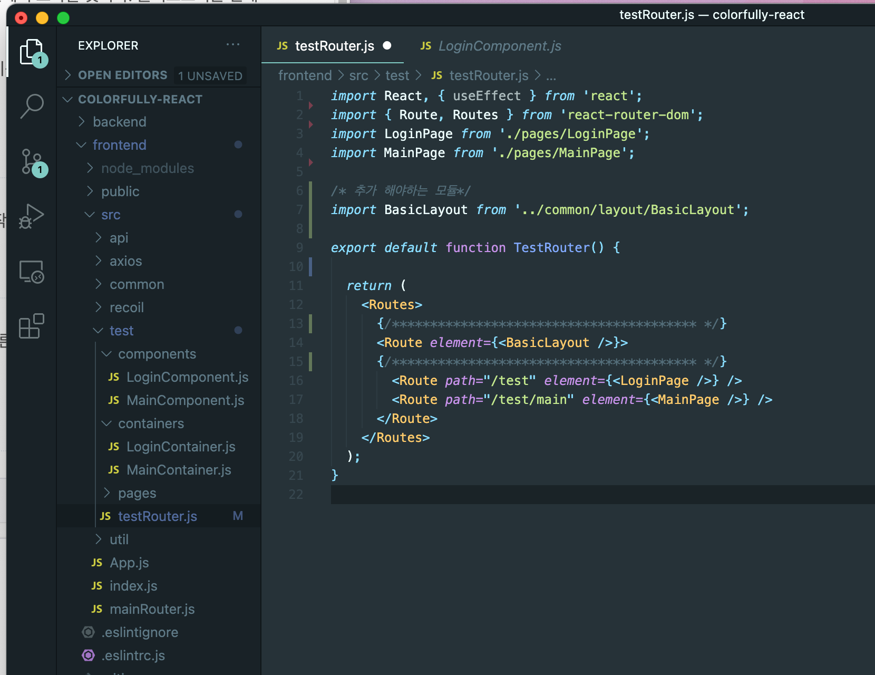Screen dimensions: 875x675
Task: Collapse the test folder
Action: (98, 331)
